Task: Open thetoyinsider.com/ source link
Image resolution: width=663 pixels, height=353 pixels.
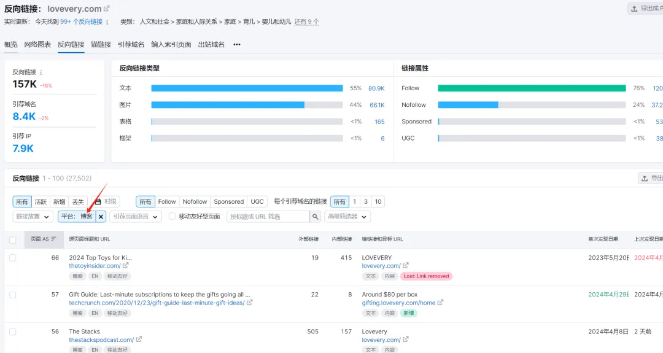Action: coord(95,266)
